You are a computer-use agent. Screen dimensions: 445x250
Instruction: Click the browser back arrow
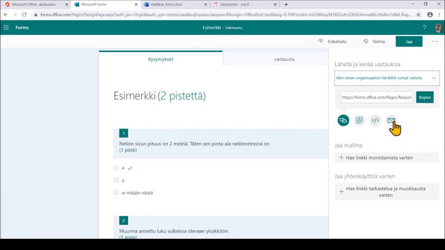coord(6,15)
